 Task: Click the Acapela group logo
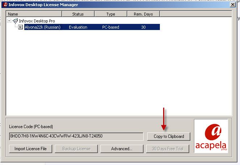point(211,136)
